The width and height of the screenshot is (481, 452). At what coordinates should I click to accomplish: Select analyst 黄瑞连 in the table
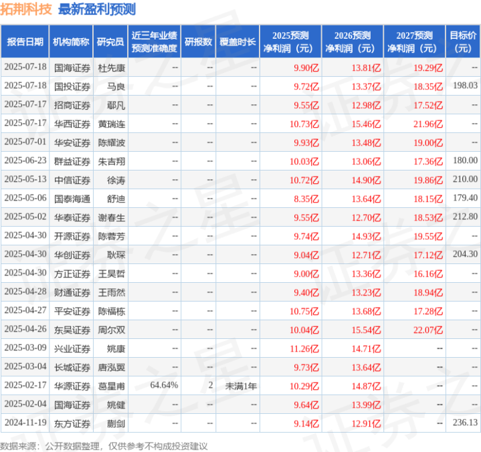click(111, 124)
